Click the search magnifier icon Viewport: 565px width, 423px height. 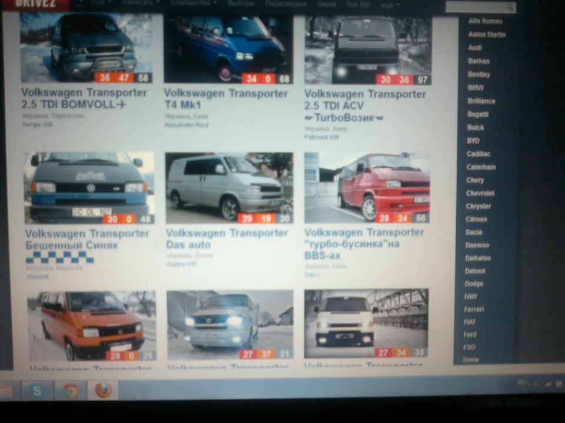(510, 7)
